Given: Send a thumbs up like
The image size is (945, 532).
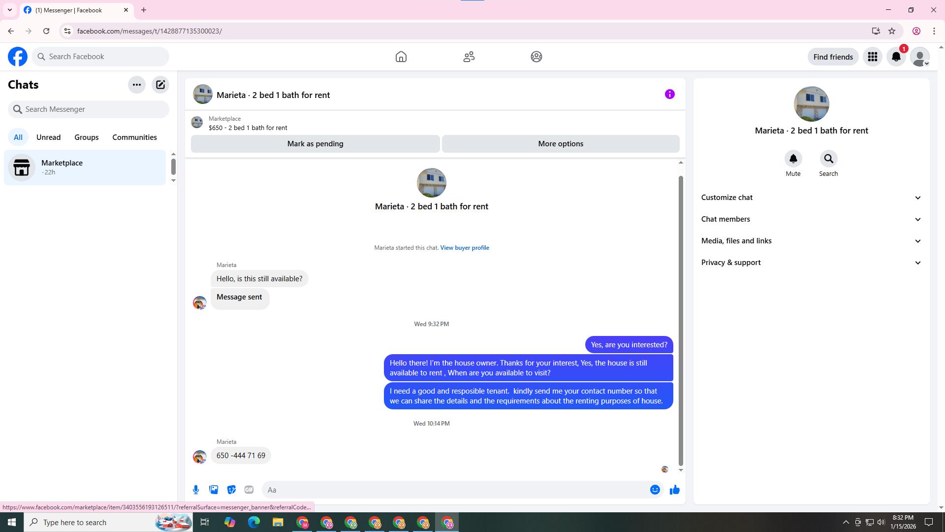Looking at the screenshot, I should point(674,490).
